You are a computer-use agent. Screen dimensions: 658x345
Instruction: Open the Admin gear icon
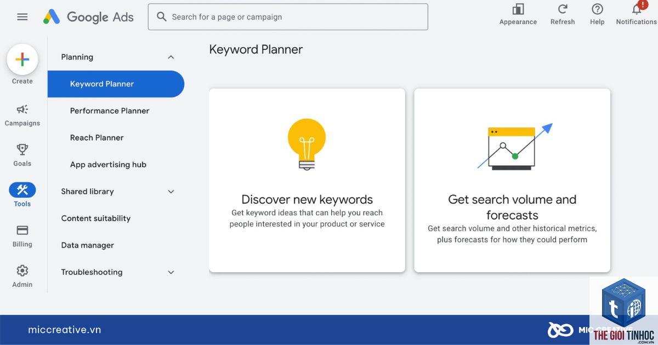pos(22,271)
